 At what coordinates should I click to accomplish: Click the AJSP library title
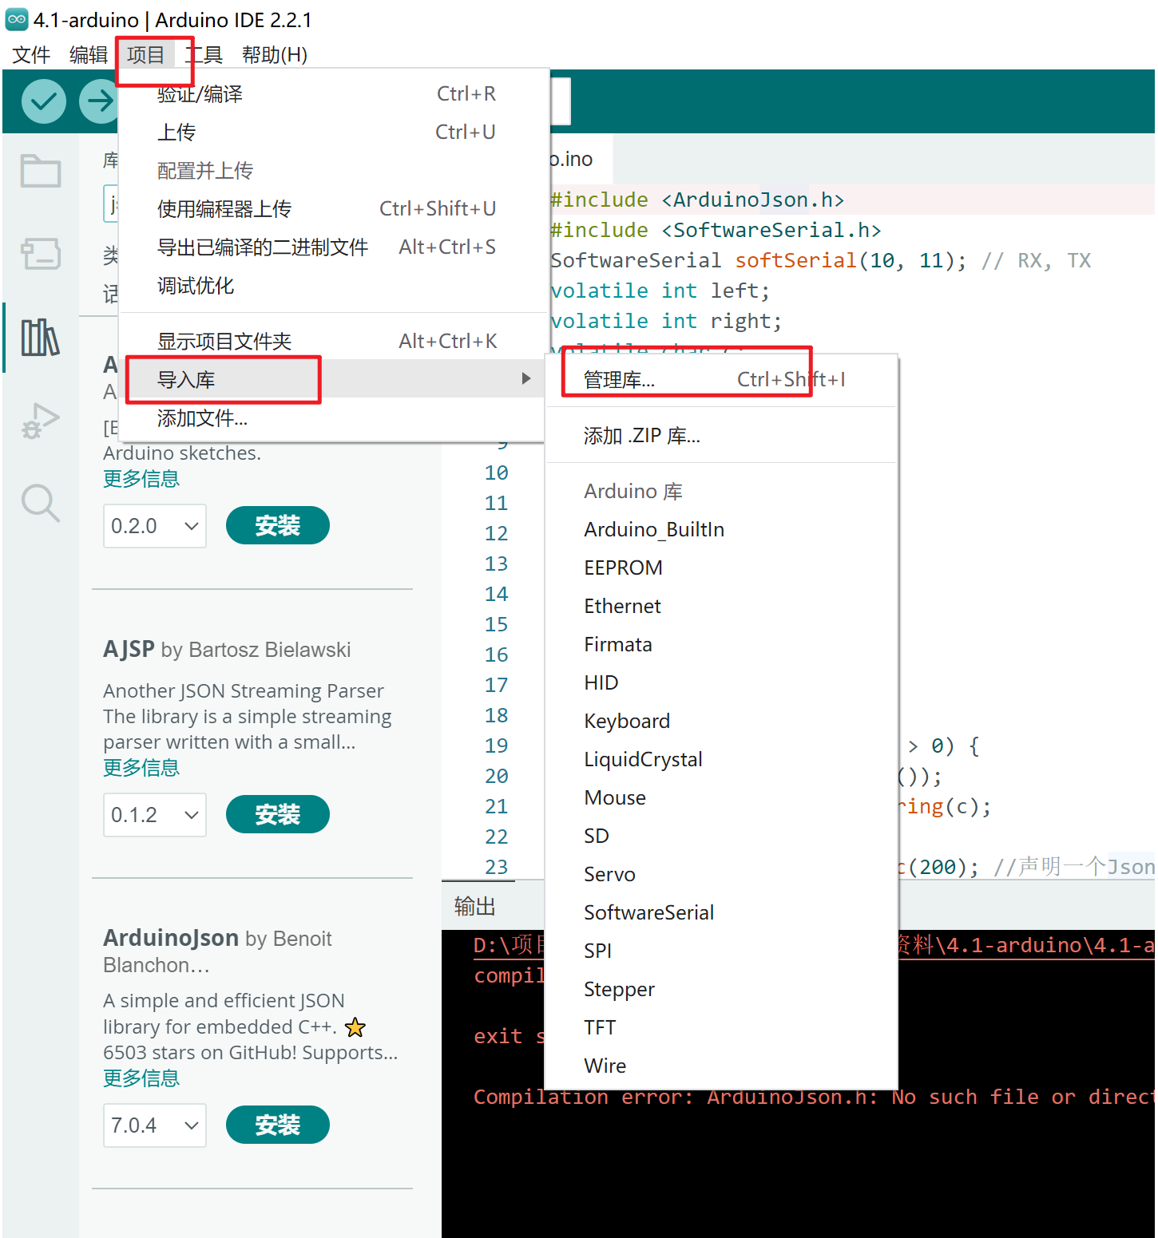coord(129,649)
